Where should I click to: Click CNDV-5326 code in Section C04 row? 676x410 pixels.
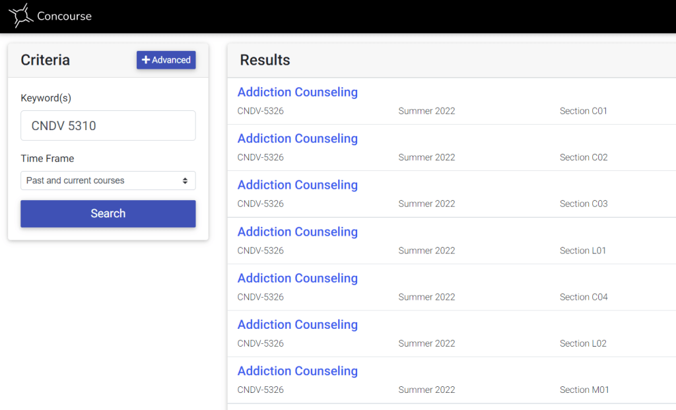pos(261,297)
